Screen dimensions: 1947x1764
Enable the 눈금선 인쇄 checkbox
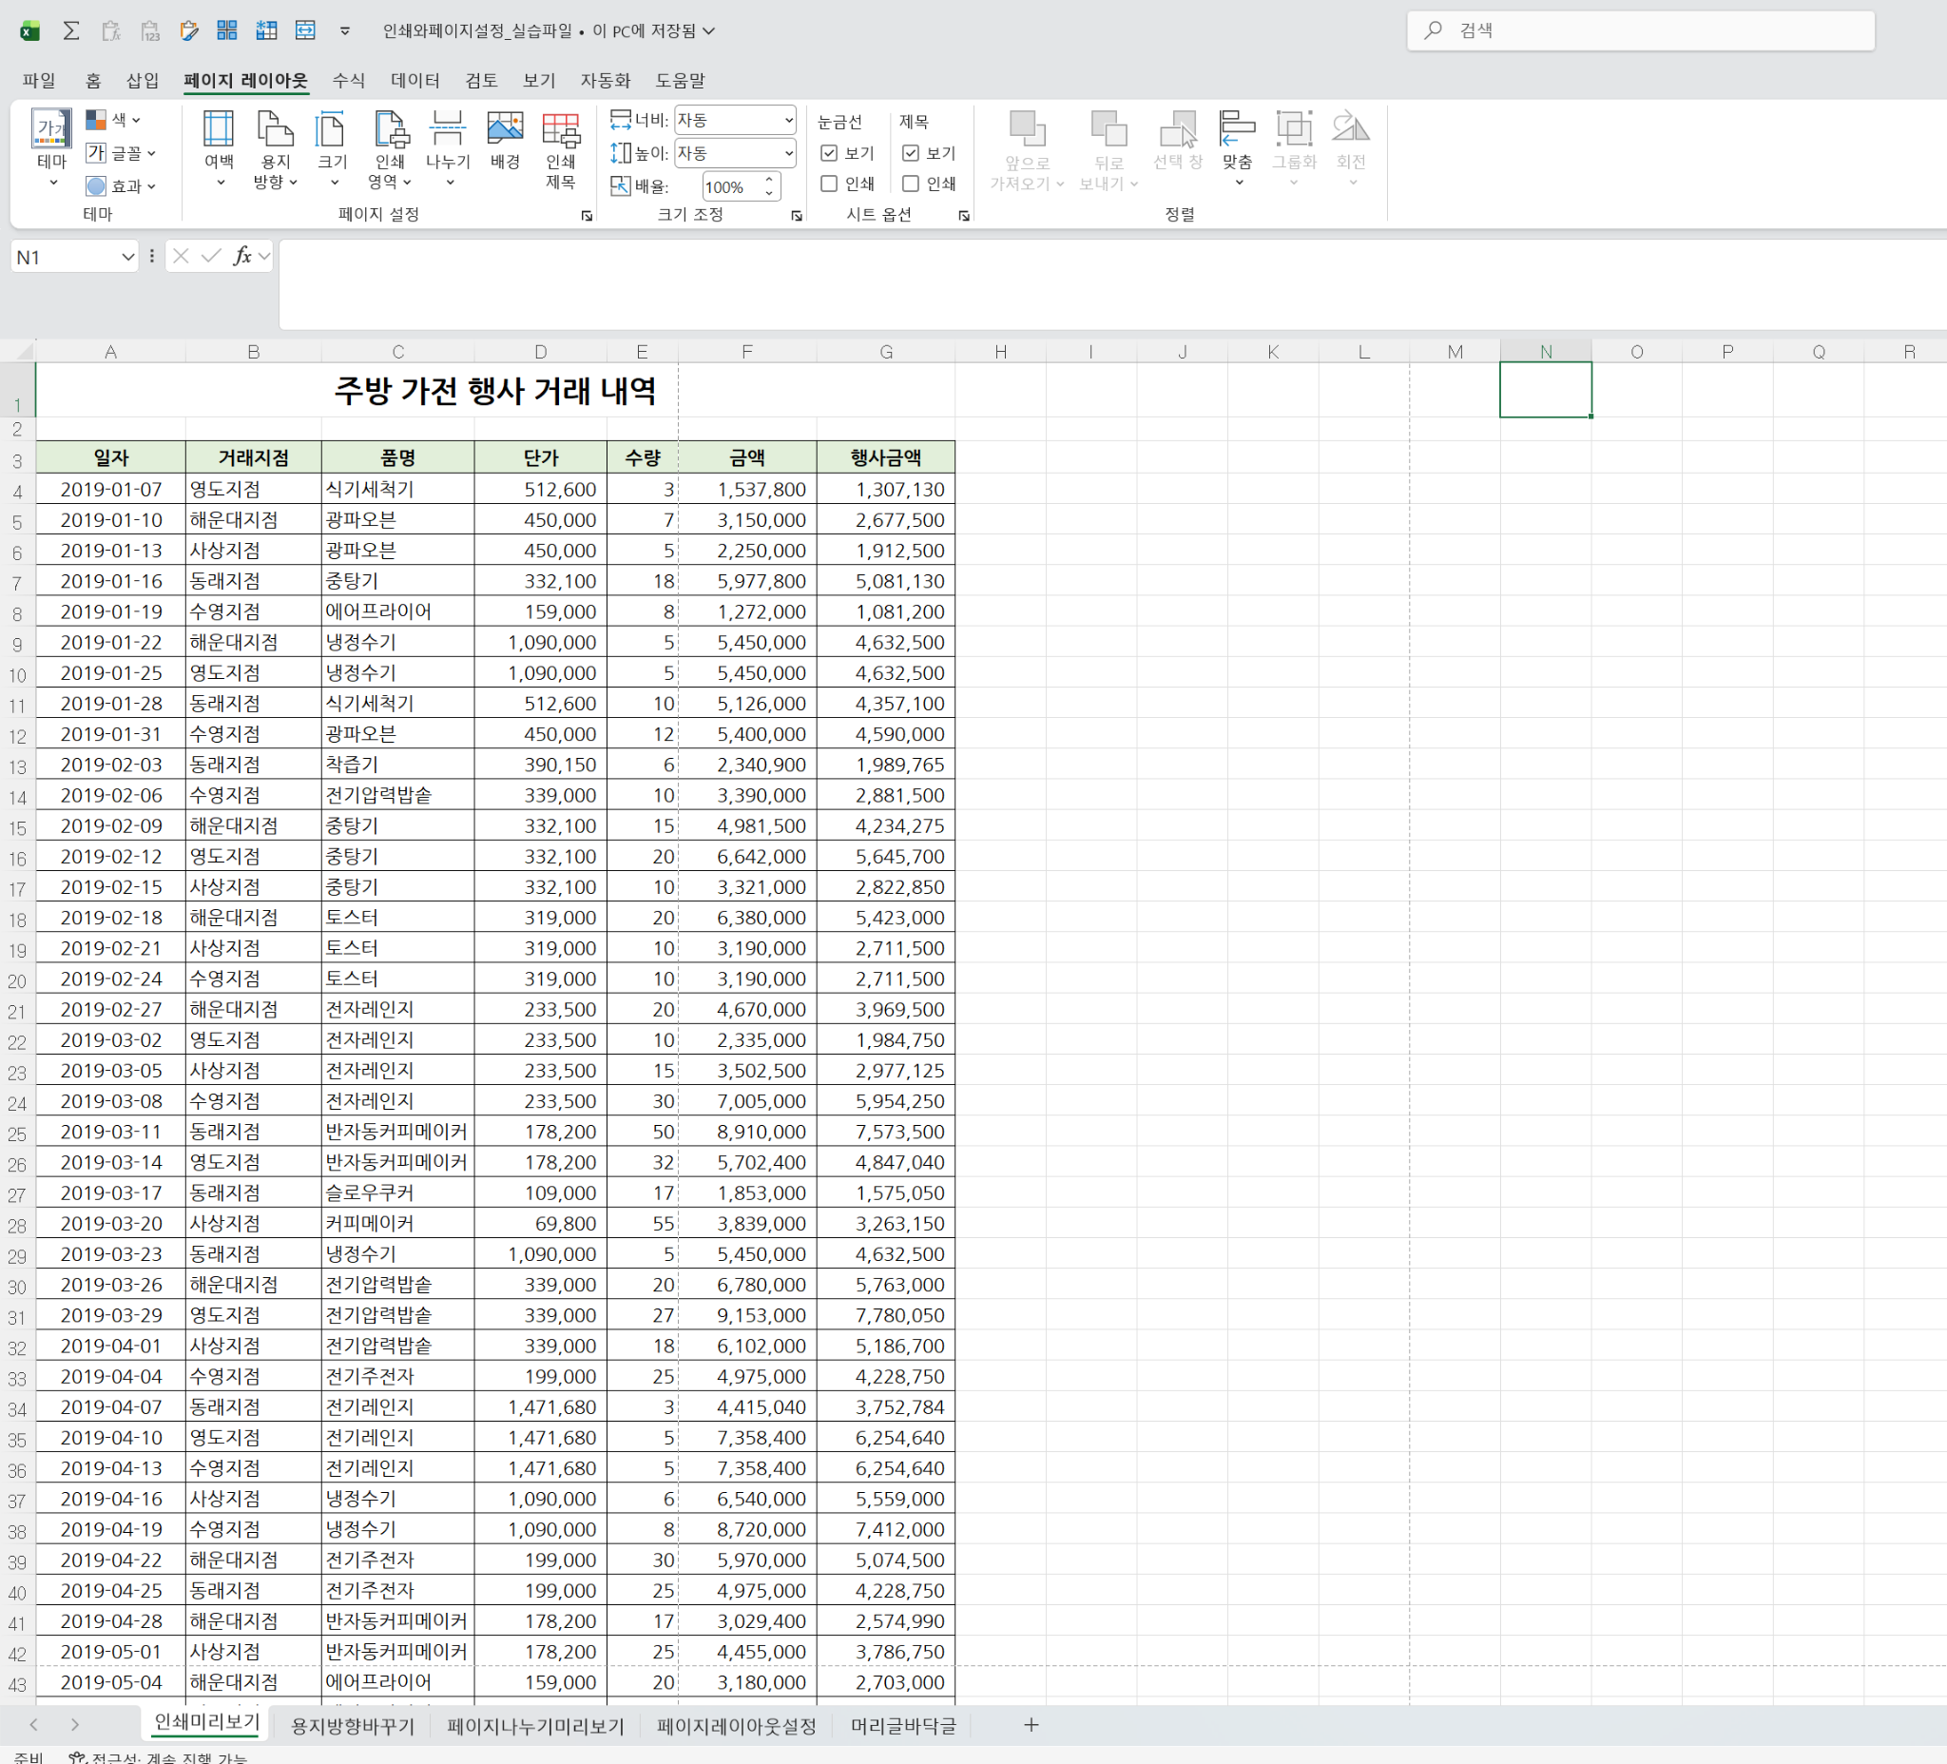(x=829, y=184)
